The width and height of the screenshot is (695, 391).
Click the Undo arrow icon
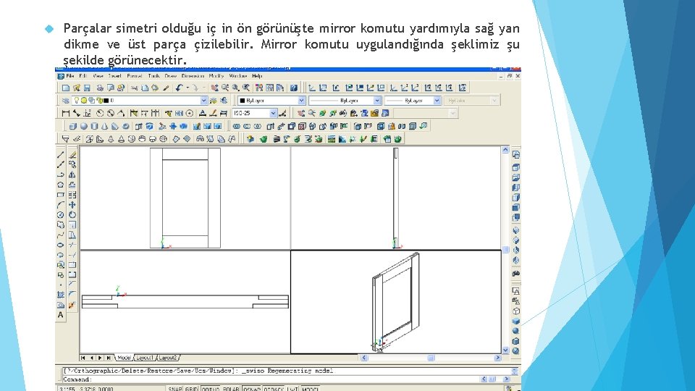[x=179, y=88]
